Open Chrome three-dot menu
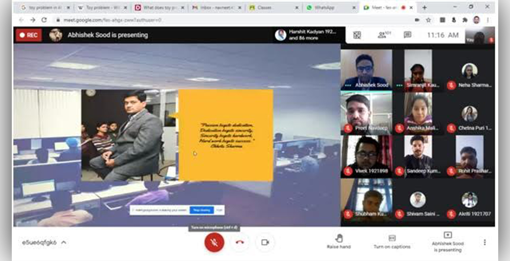Viewport: 510px width, 261px height. coord(488,20)
